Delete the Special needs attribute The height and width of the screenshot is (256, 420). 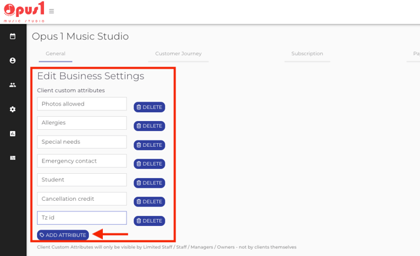point(149,145)
